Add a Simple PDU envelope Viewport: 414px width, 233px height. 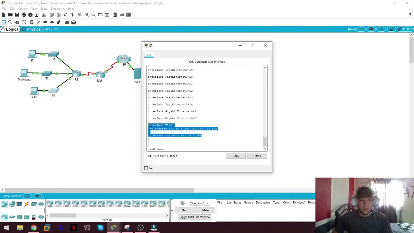point(67,22)
